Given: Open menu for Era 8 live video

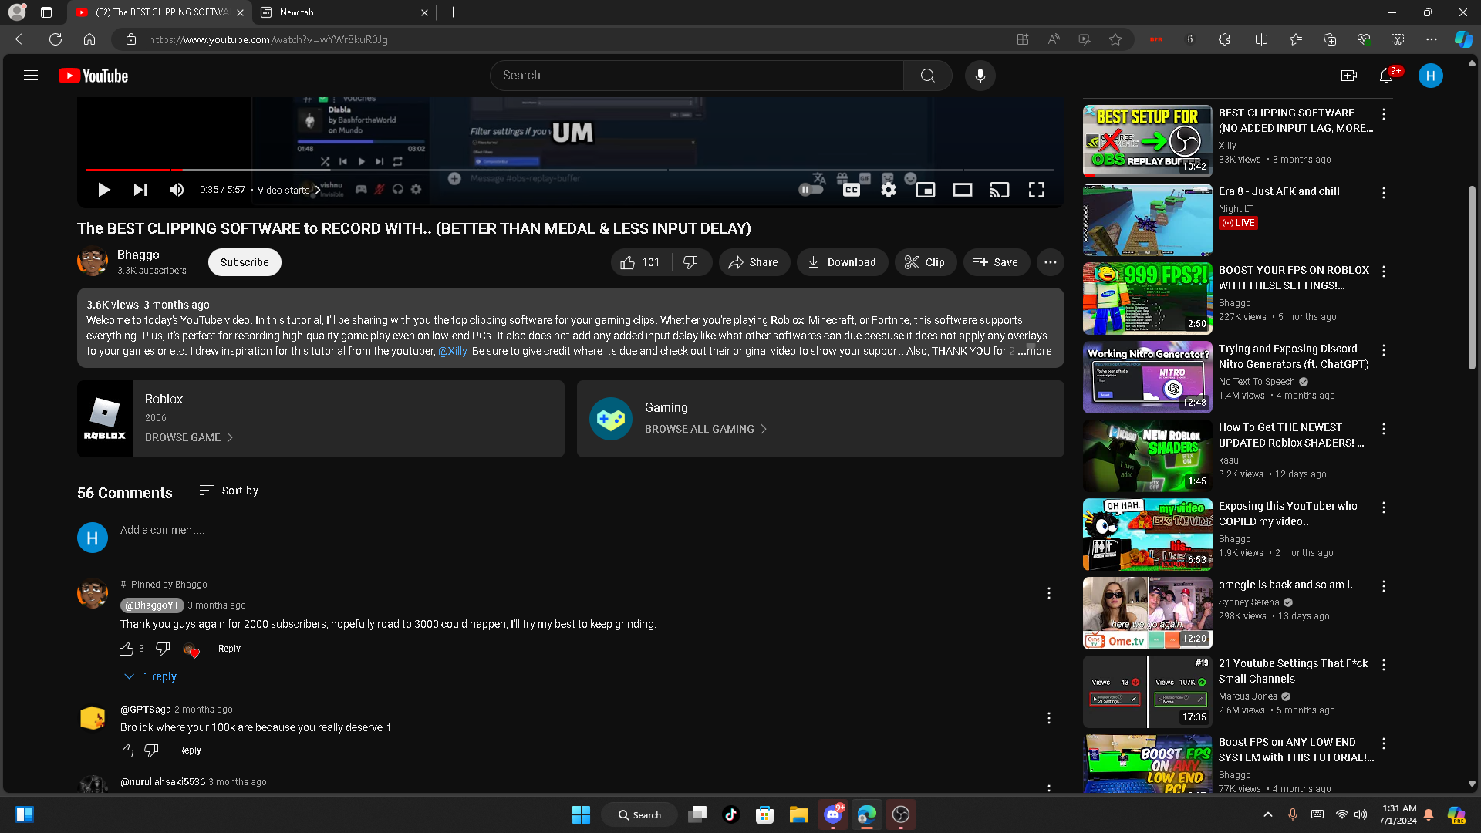Looking at the screenshot, I should (x=1383, y=193).
